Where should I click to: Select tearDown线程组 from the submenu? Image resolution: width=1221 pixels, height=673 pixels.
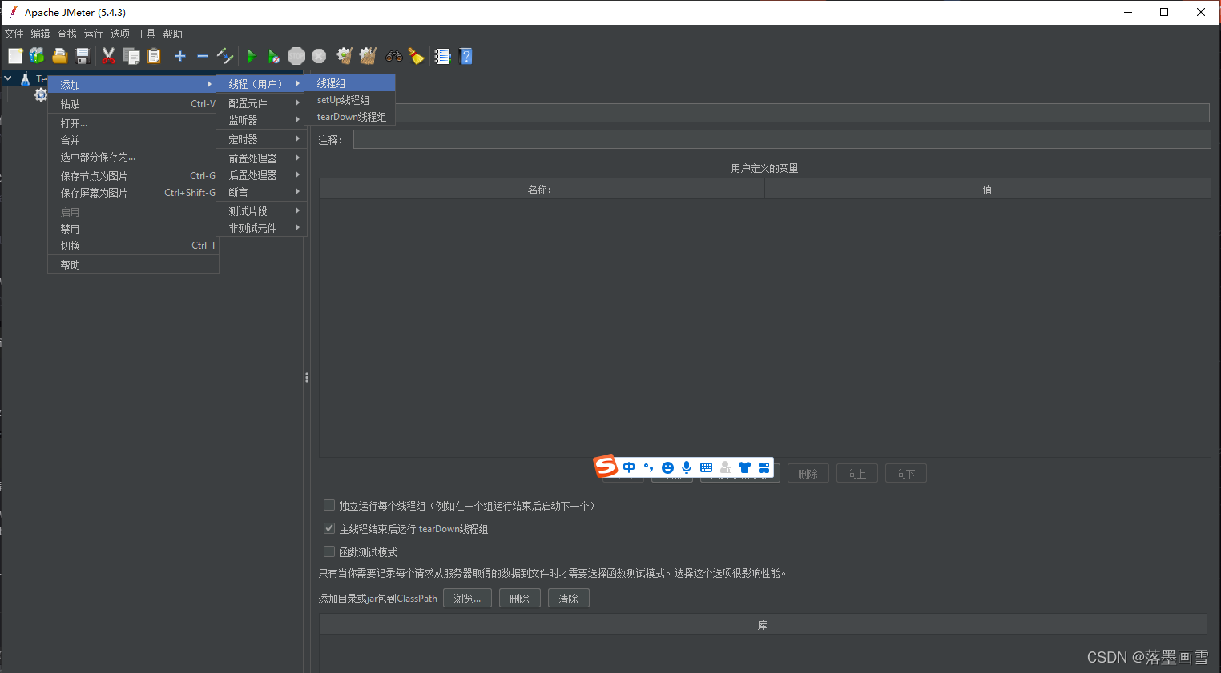pyautogui.click(x=350, y=117)
